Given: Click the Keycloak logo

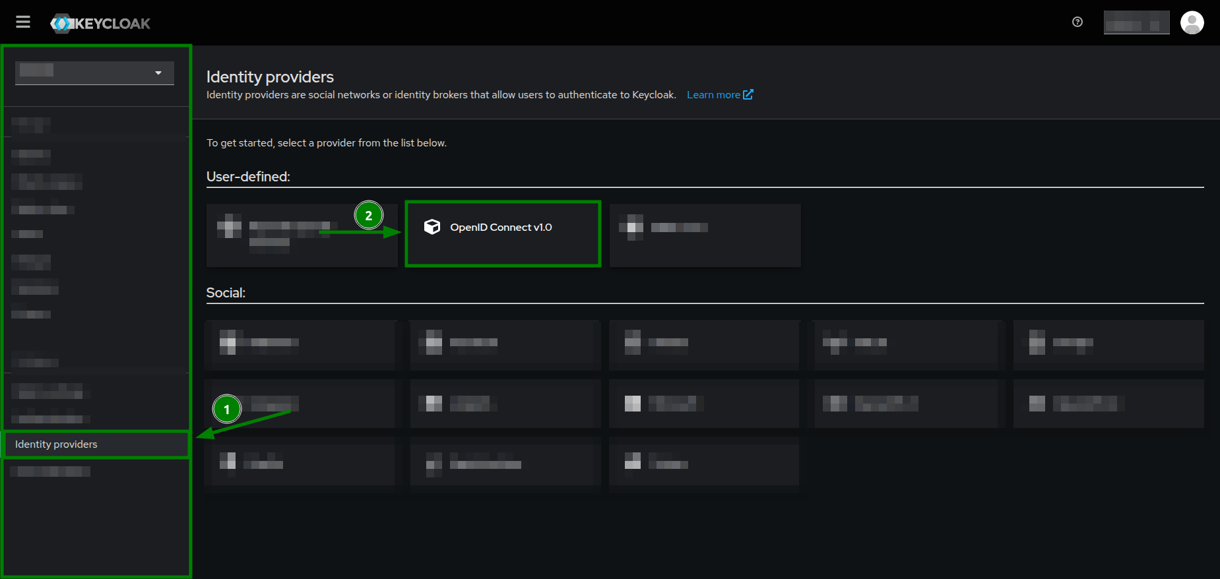Looking at the screenshot, I should tap(100, 24).
